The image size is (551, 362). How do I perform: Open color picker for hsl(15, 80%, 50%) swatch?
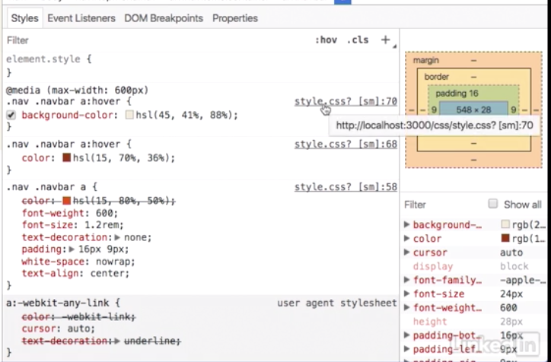click(66, 201)
